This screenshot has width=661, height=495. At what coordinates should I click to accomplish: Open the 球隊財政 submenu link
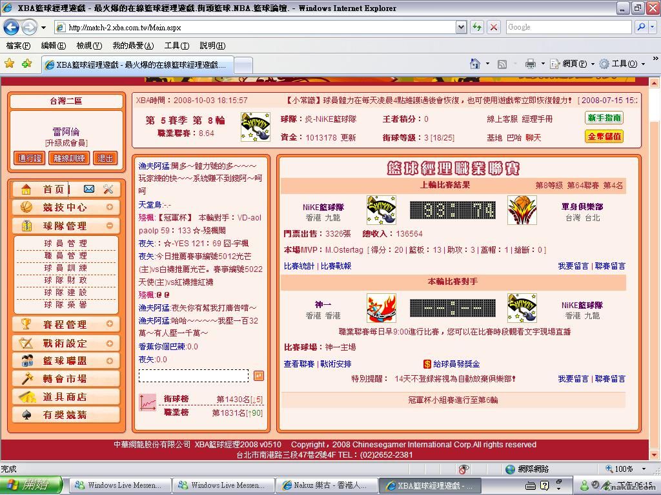(65, 280)
